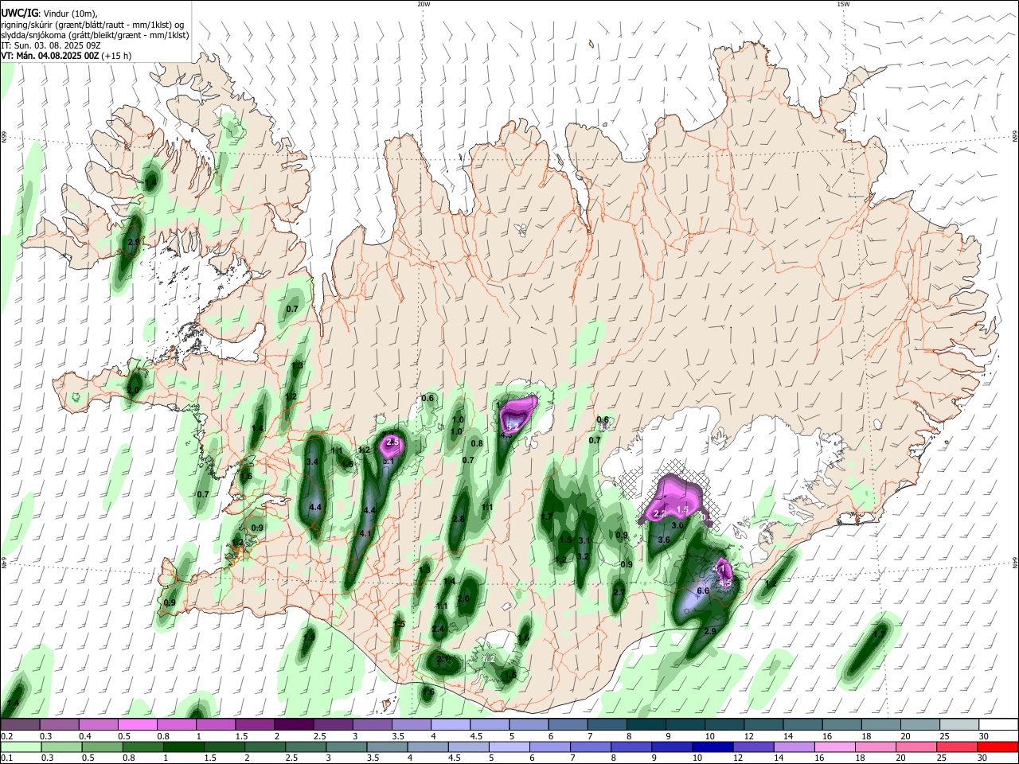This screenshot has height=764, width=1019.
Task: Click the bright red final swatch in rain legend
Action: pos(998,746)
